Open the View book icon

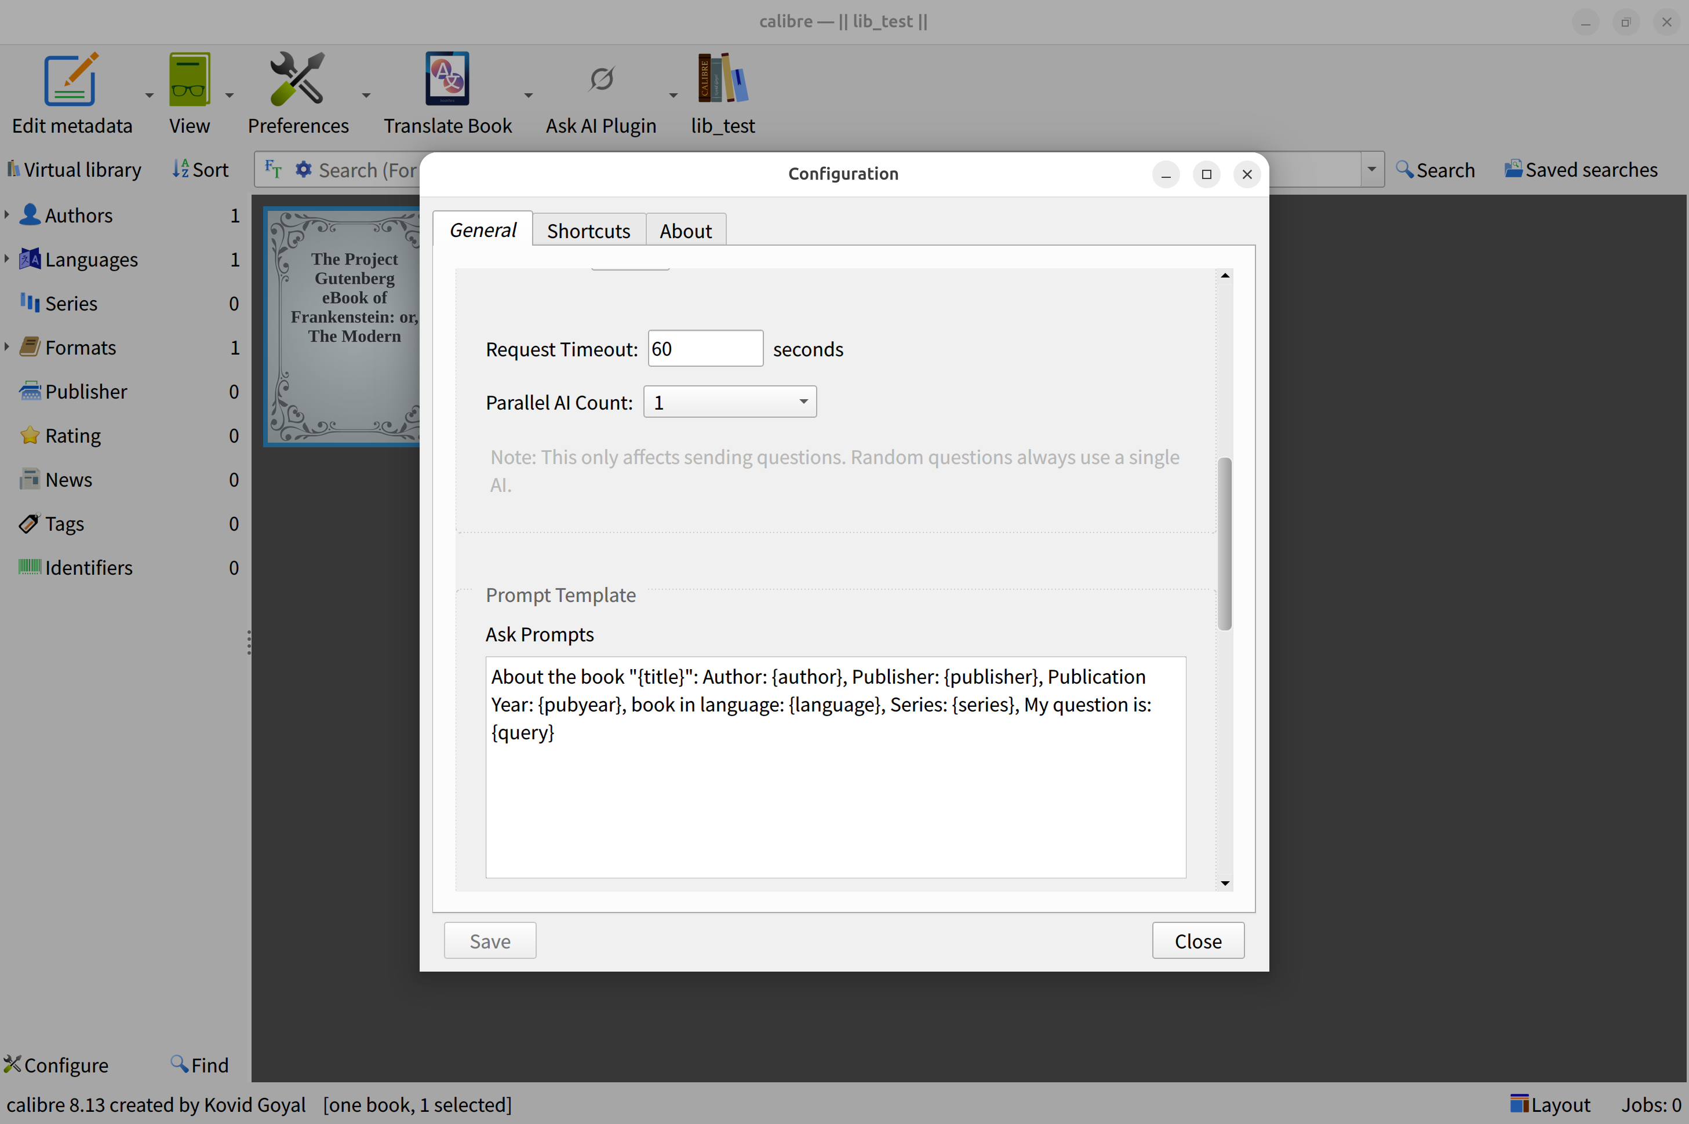coord(190,81)
